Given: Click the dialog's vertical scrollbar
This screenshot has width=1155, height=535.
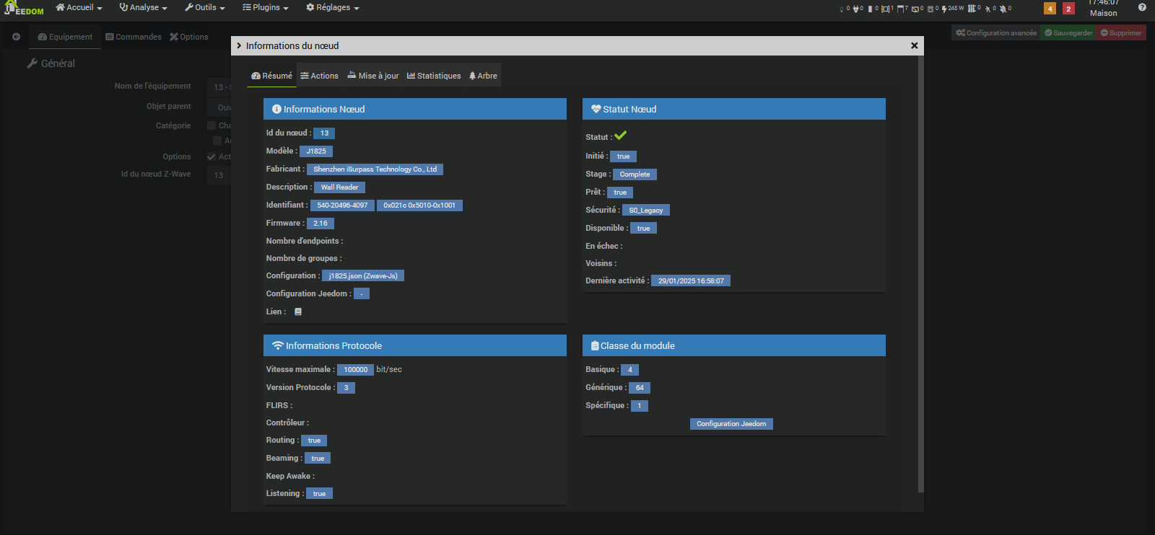Looking at the screenshot, I should coord(920,274).
